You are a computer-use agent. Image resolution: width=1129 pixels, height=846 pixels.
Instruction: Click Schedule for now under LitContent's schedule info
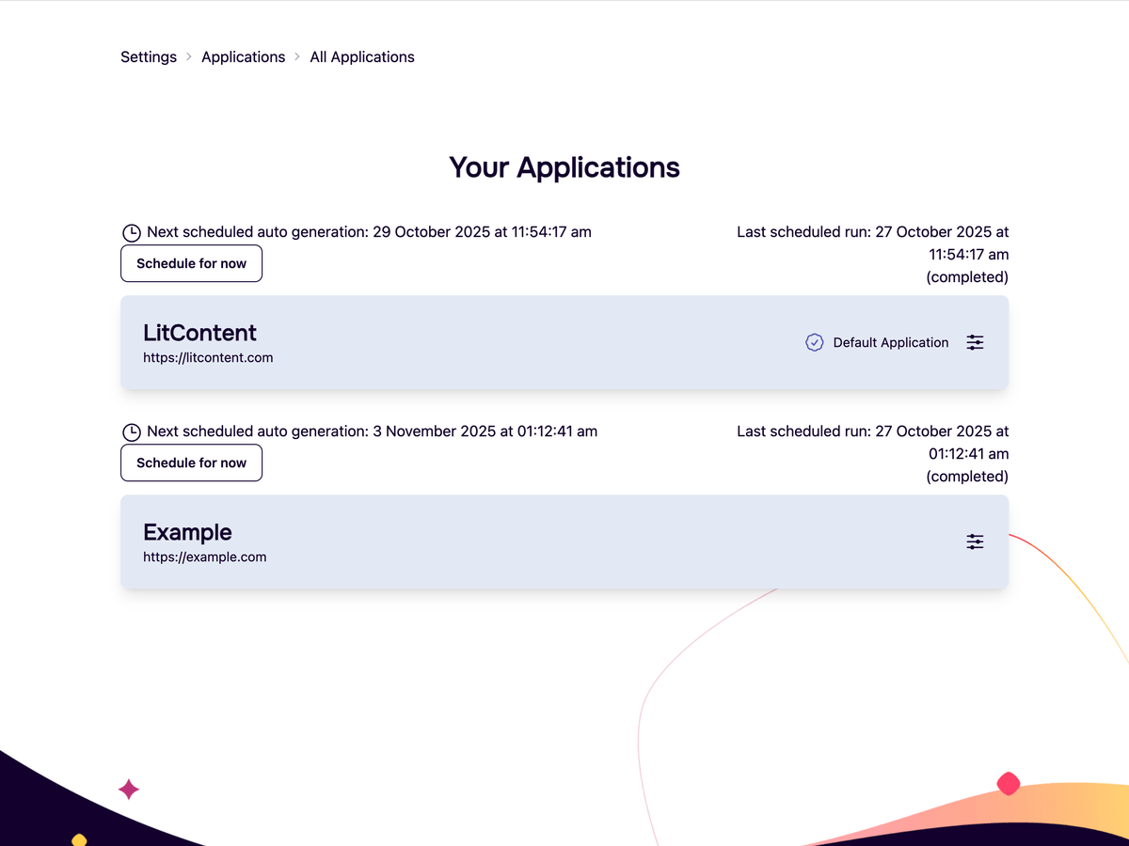pos(191,263)
